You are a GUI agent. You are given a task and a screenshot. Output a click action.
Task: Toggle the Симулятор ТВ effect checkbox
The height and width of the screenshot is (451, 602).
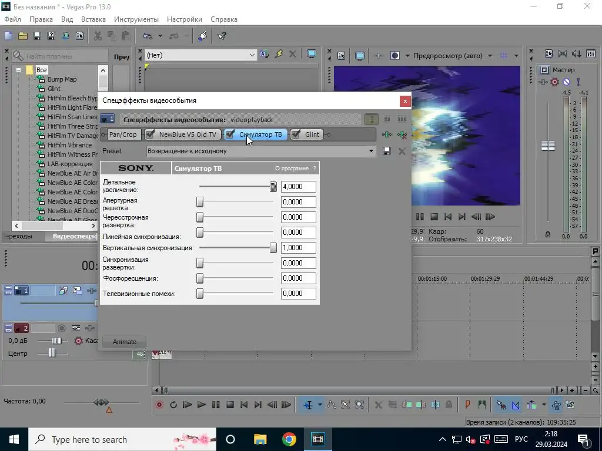230,134
